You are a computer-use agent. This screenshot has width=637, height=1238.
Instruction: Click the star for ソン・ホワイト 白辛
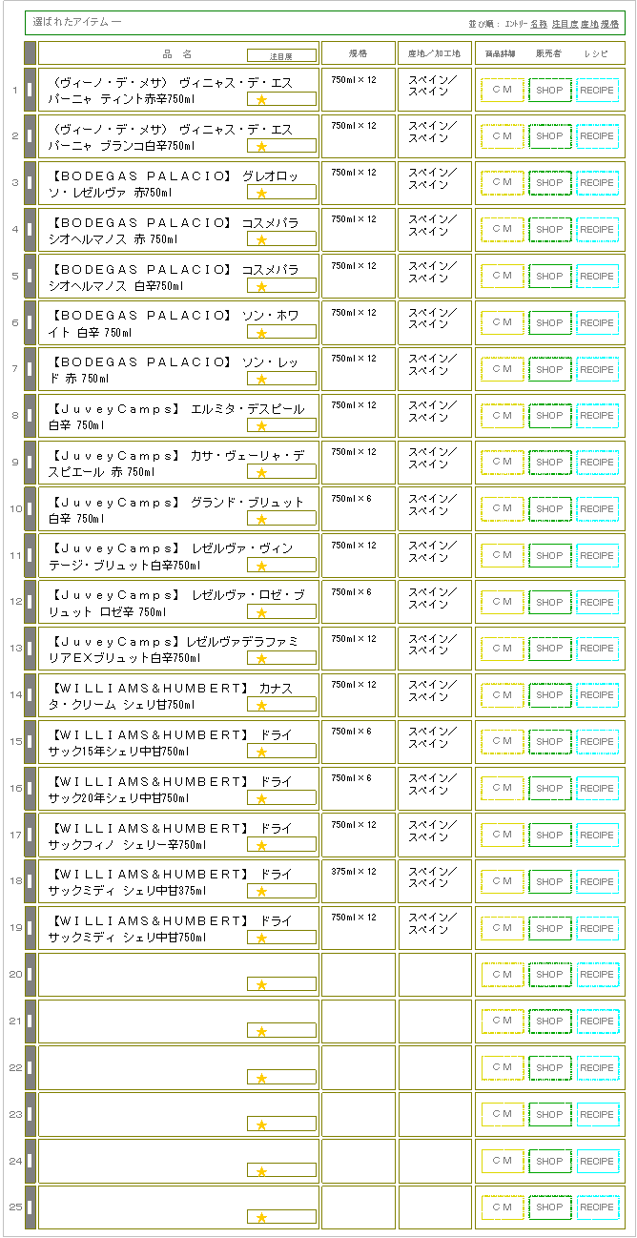click(x=261, y=333)
